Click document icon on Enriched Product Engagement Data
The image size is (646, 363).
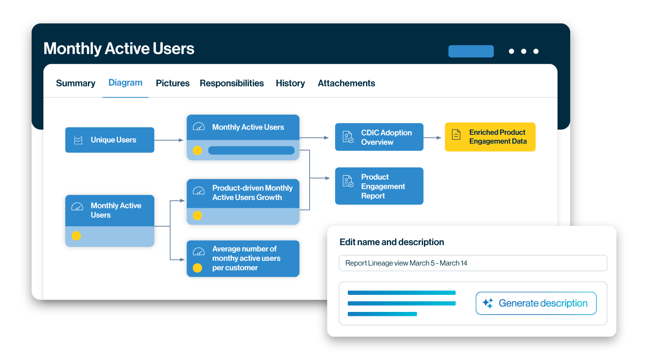[x=456, y=134]
